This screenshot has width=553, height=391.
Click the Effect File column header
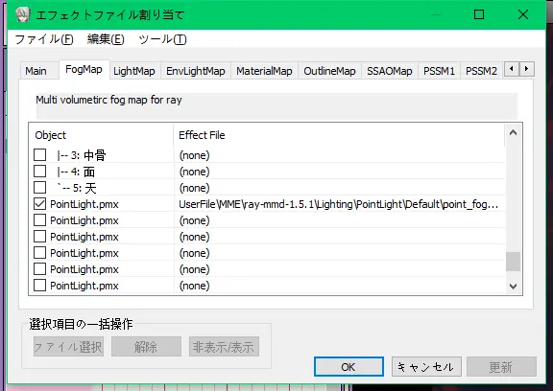click(x=339, y=135)
